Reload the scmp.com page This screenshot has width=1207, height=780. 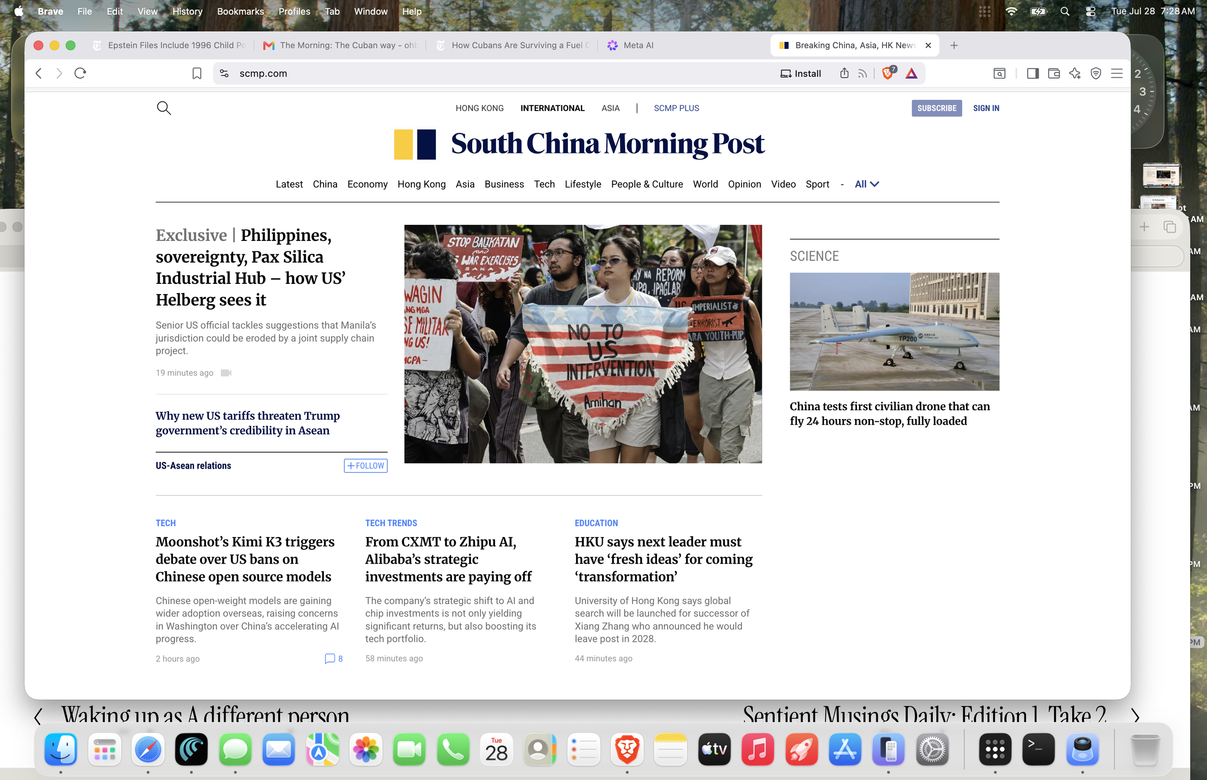tap(80, 73)
